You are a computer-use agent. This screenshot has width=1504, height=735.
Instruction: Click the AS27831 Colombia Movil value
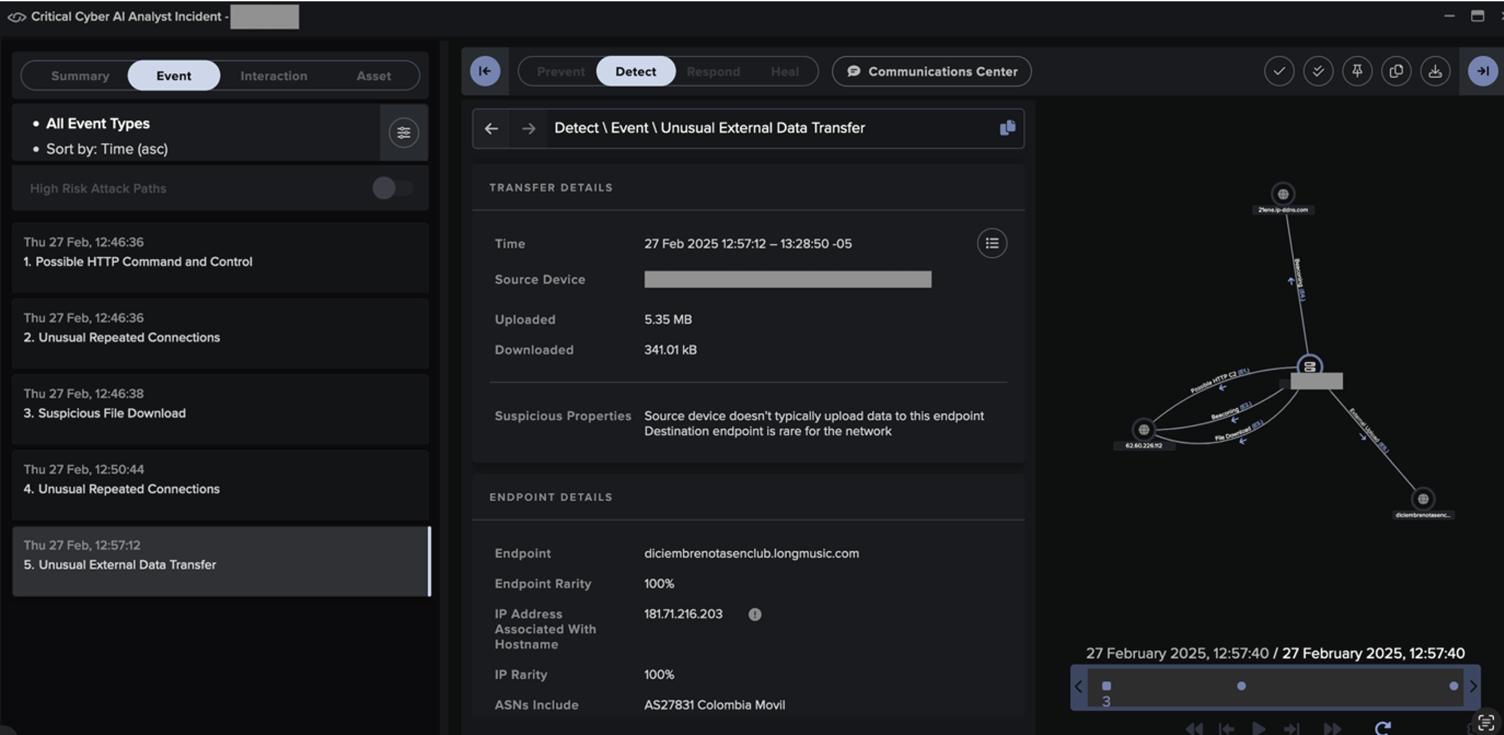tap(714, 705)
